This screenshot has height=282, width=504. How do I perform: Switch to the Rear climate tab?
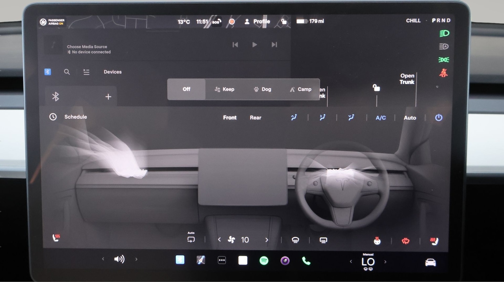pyautogui.click(x=255, y=117)
